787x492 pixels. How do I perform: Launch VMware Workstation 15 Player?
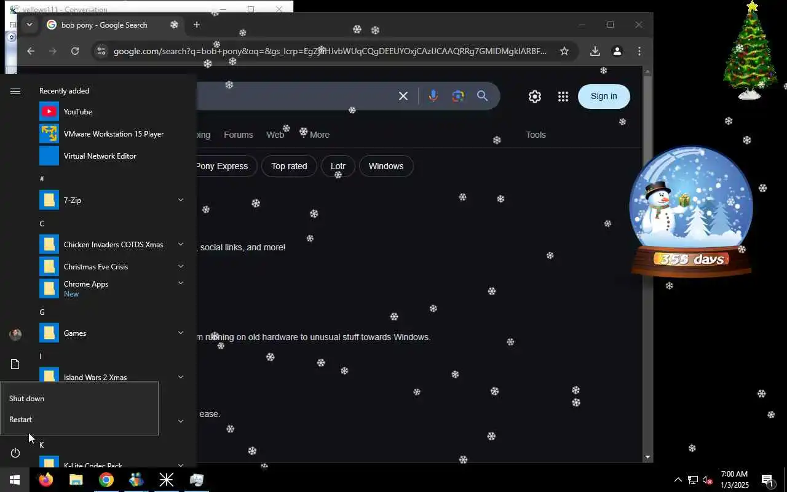click(111, 134)
